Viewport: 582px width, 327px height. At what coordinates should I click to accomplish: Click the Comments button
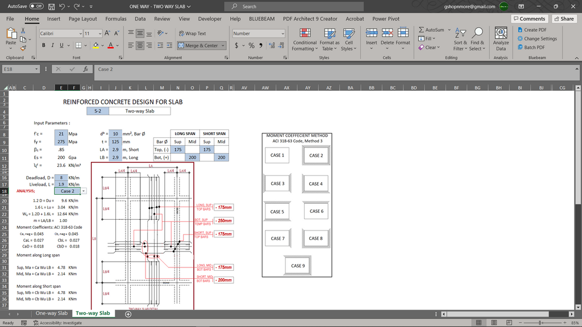530,19
